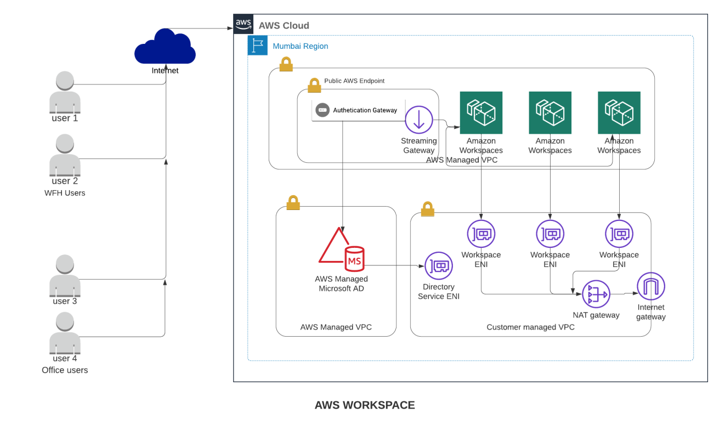Select the rightmost Amazon Workspaces icon
The height and width of the screenshot is (437, 725).
(x=619, y=112)
